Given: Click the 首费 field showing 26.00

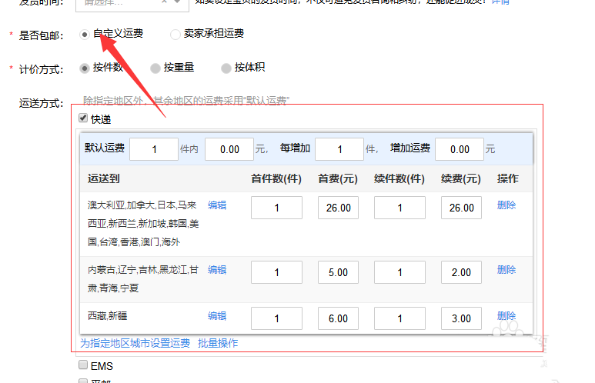Looking at the screenshot, I should point(339,208).
